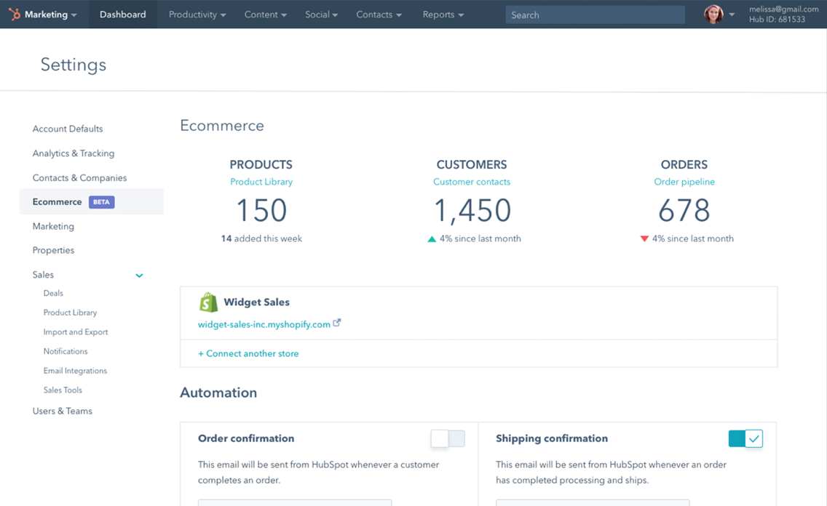Screen dimensions: 827x506
Task: Open the Contacts dropdown
Action: (378, 14)
